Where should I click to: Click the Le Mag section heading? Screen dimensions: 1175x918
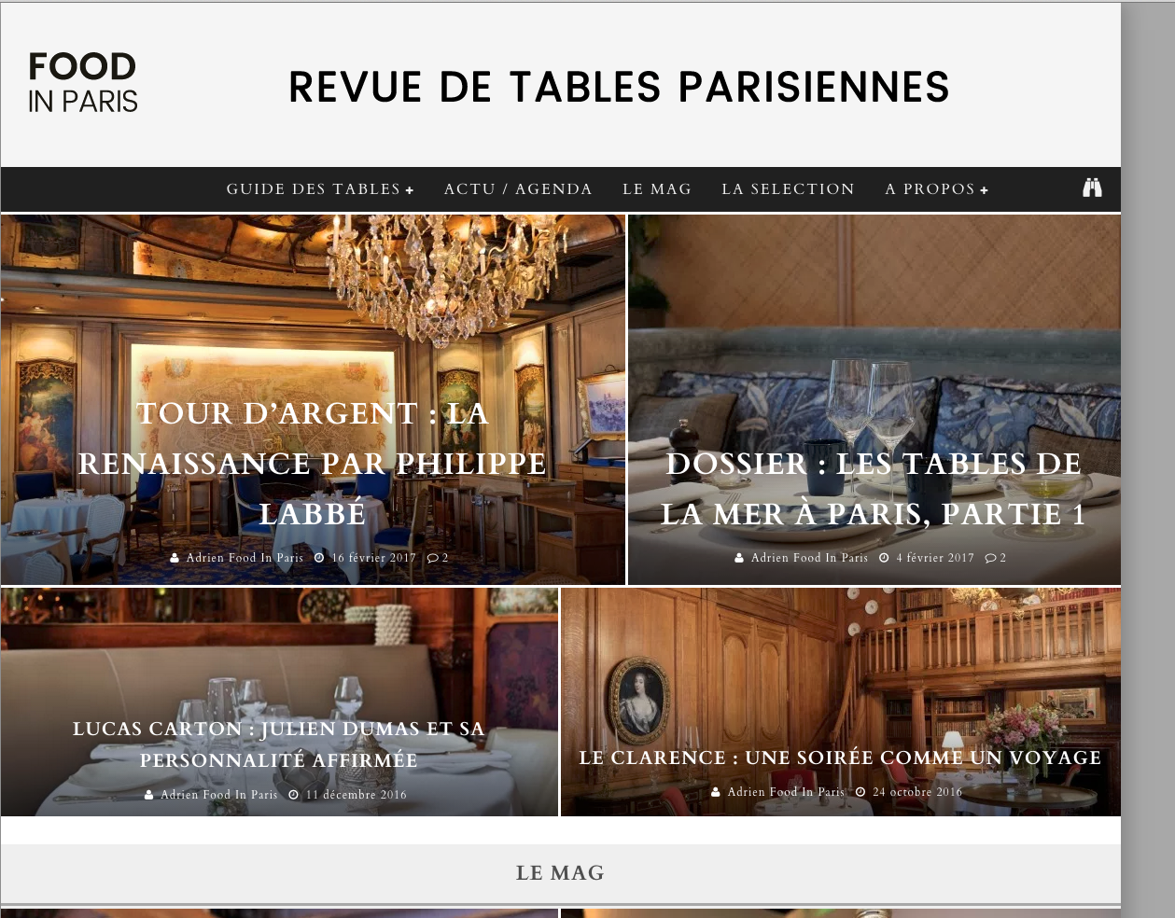560,873
